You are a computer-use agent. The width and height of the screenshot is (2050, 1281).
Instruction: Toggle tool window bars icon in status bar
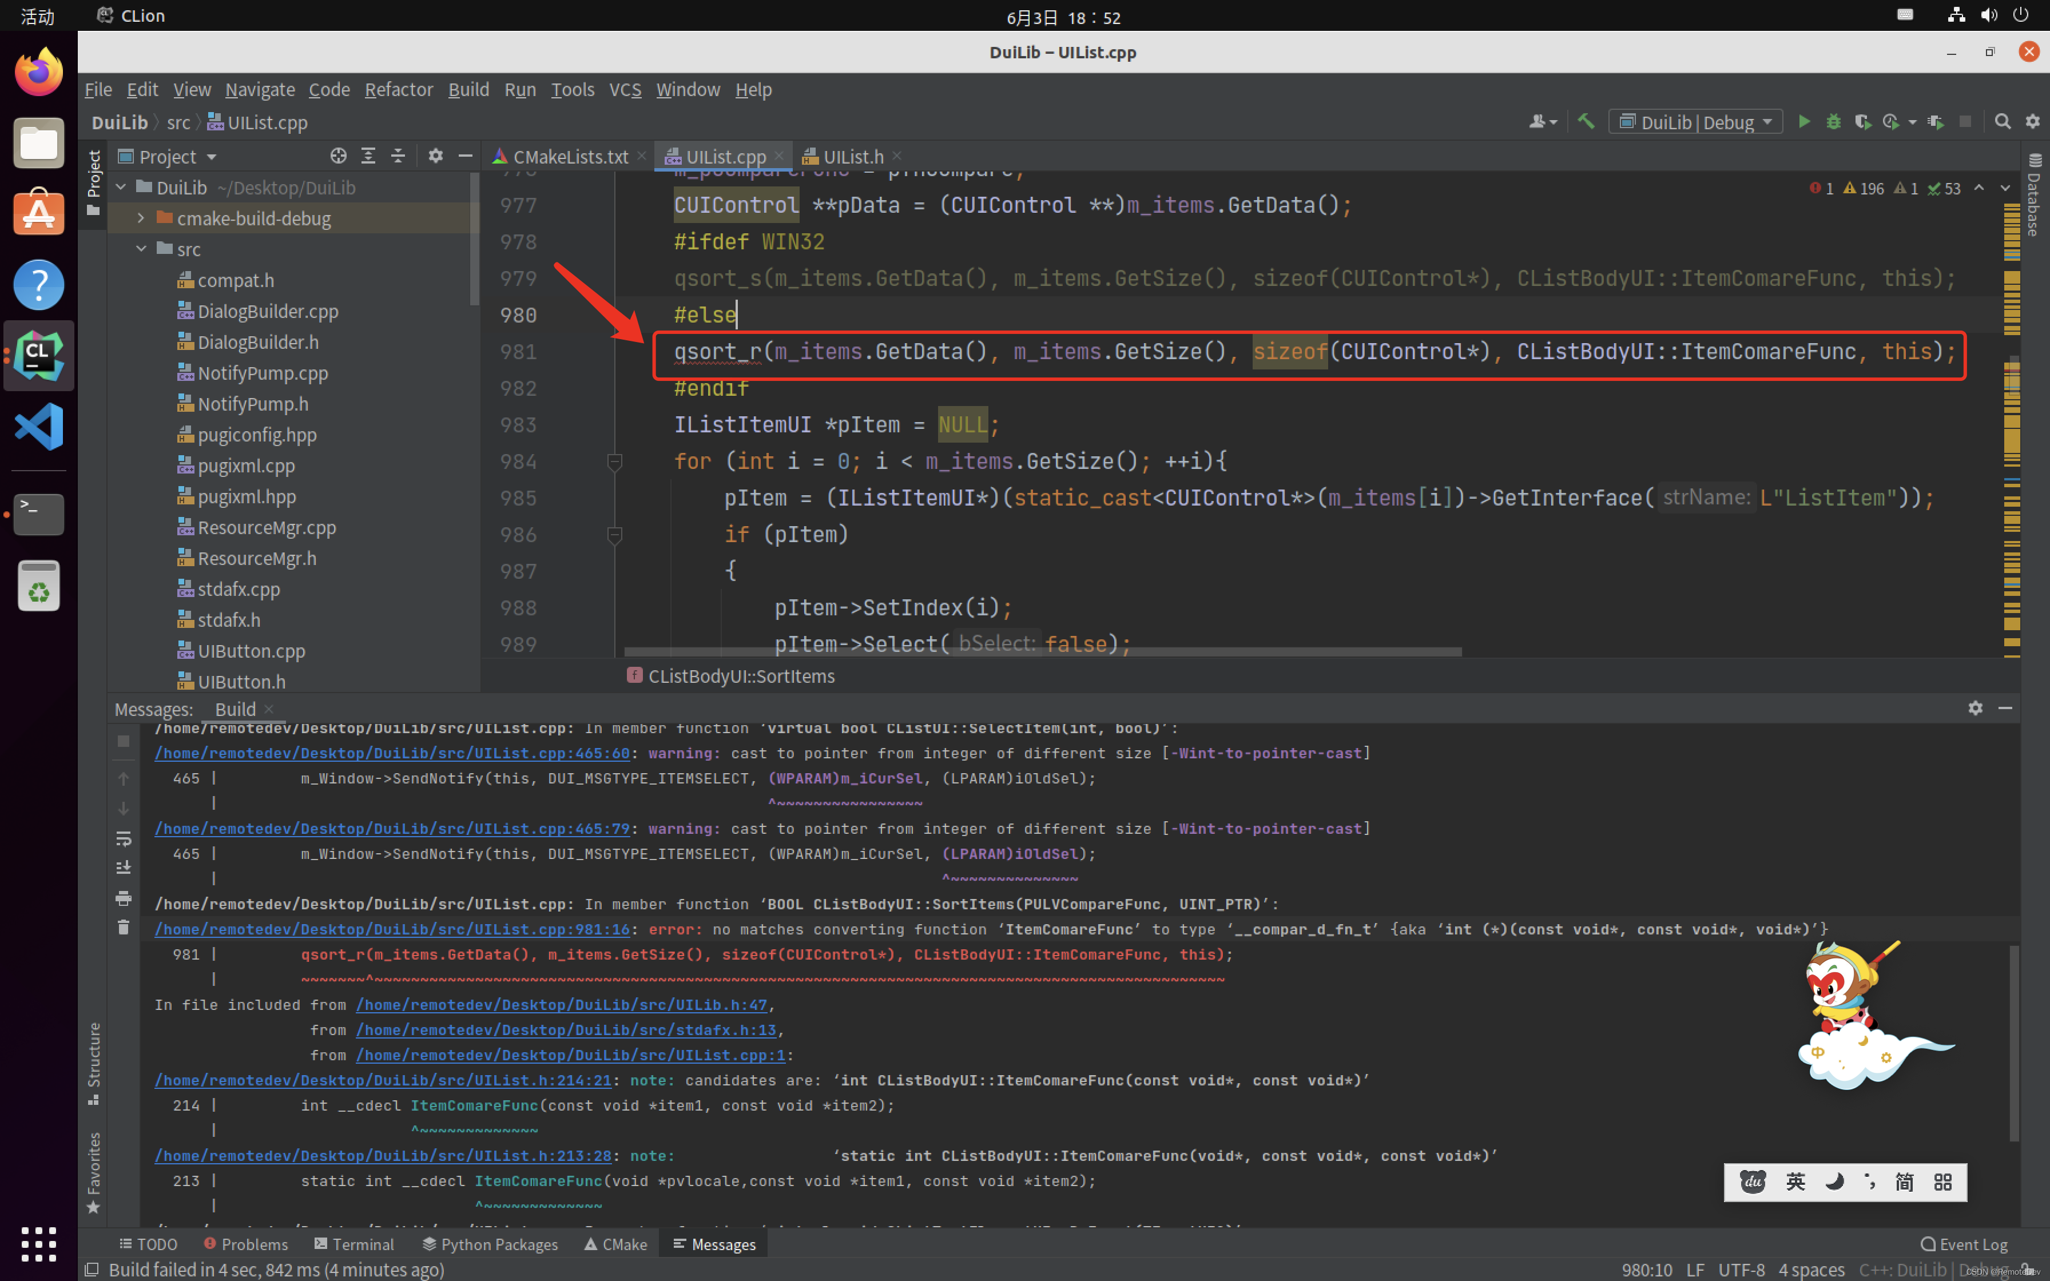click(x=92, y=1269)
